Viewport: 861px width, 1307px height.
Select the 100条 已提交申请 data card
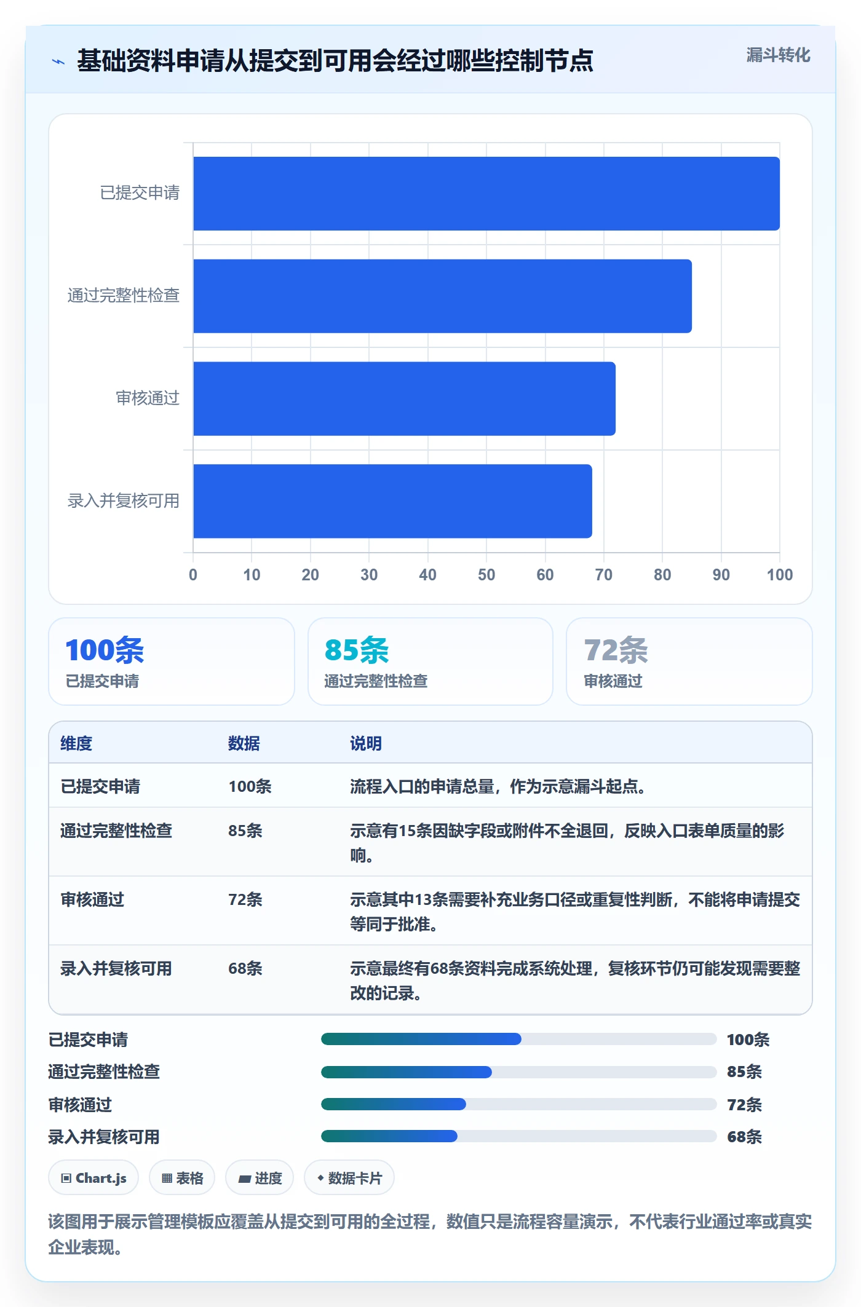pyautogui.click(x=172, y=661)
